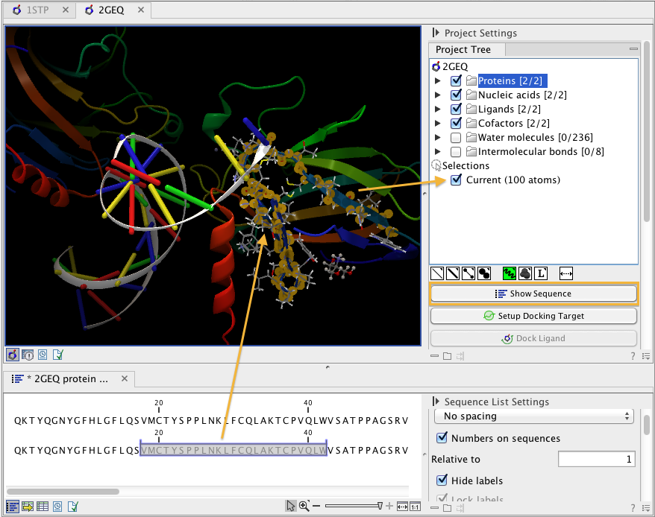Enable the molecular surface visualization icon
Screen dimensions: 655x517
pyautogui.click(x=525, y=273)
